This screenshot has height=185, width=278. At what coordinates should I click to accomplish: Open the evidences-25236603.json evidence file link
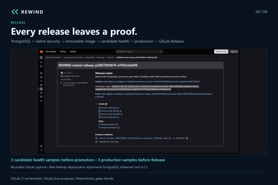pyautogui.click(x=133, y=138)
